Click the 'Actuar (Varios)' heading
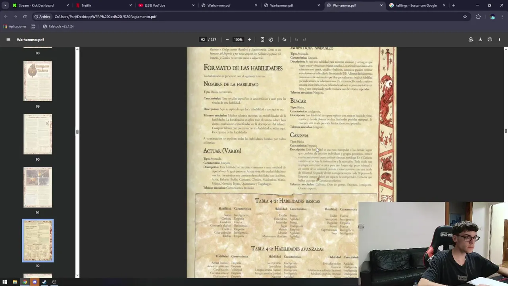The width and height of the screenshot is (508, 286). pyautogui.click(x=222, y=151)
